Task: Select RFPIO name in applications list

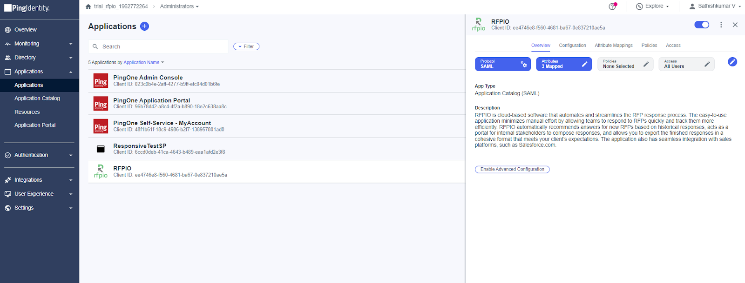Action: coord(122,168)
